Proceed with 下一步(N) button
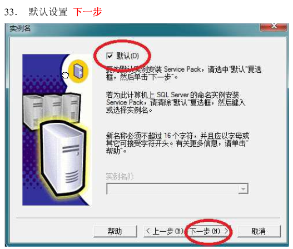This screenshot has height=249, width=293. (208, 231)
